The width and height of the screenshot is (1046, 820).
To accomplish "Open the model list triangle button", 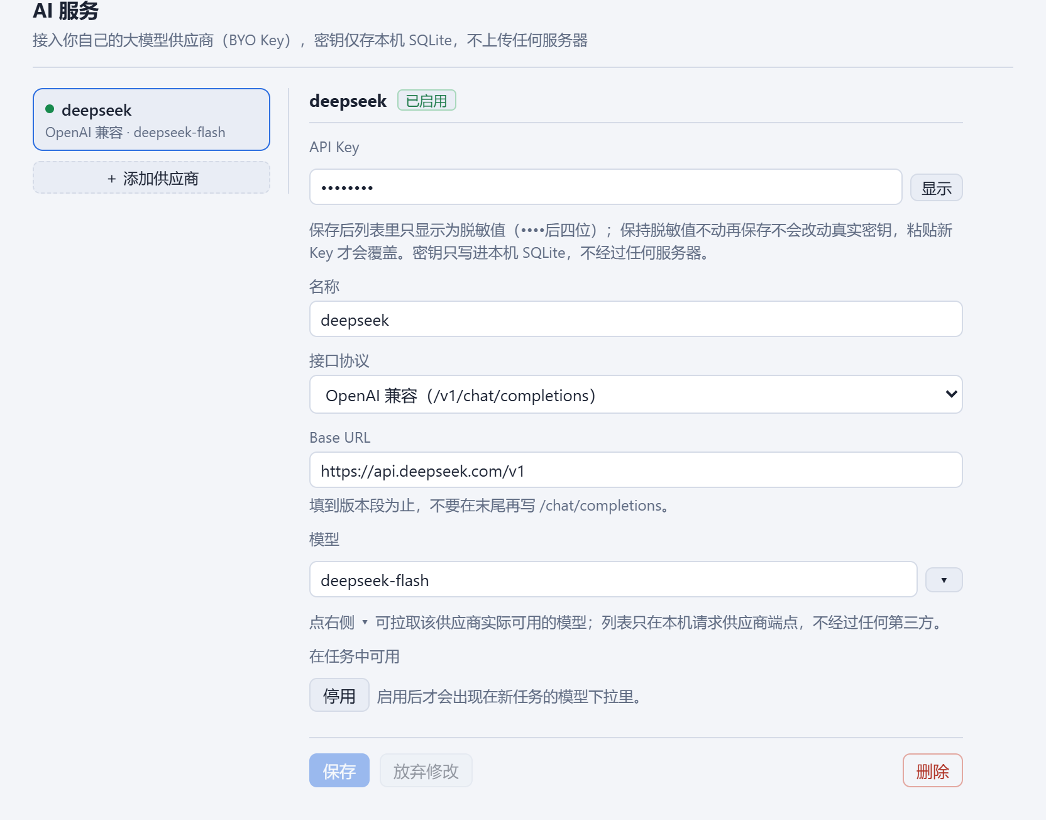I will (944, 580).
